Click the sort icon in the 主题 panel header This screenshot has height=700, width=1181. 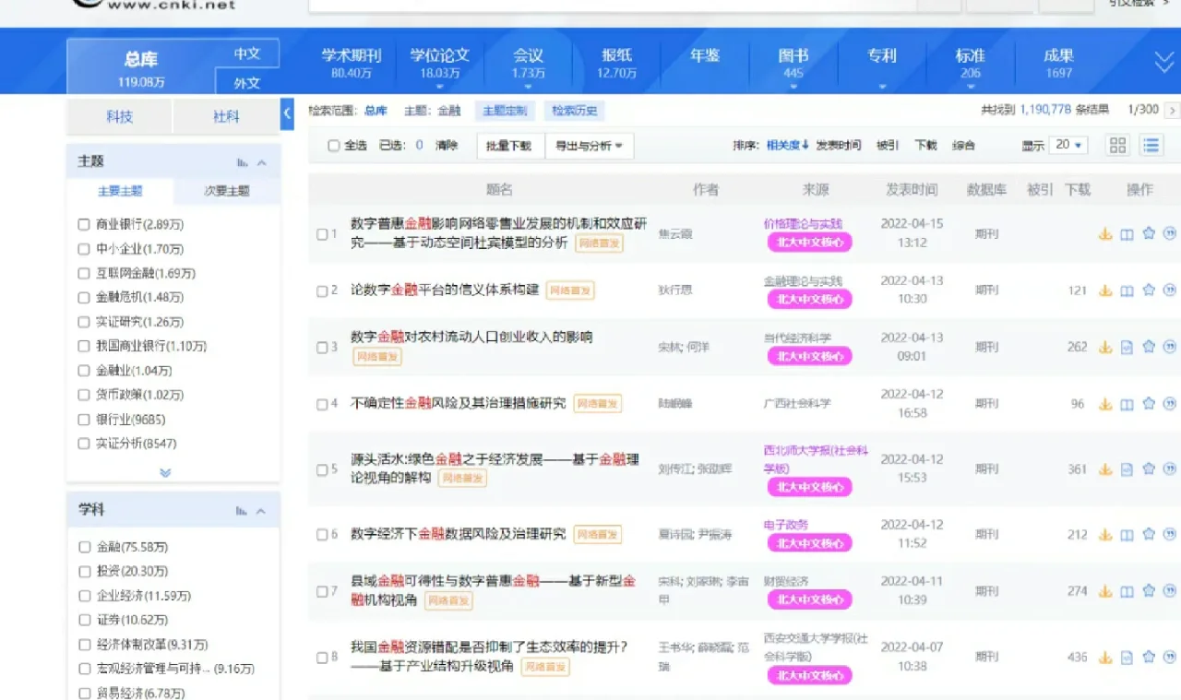tap(242, 160)
